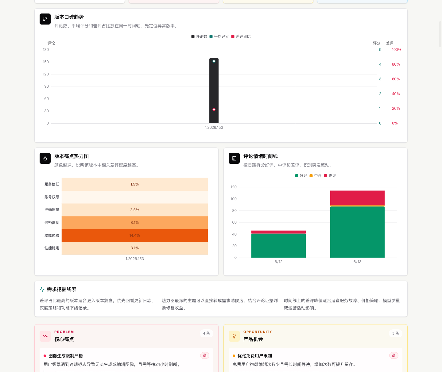Click the page vertical scrollbar
442x372 pixels.
(440, 34)
